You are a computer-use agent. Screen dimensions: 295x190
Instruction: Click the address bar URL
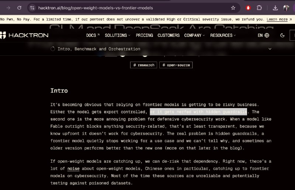96,8
